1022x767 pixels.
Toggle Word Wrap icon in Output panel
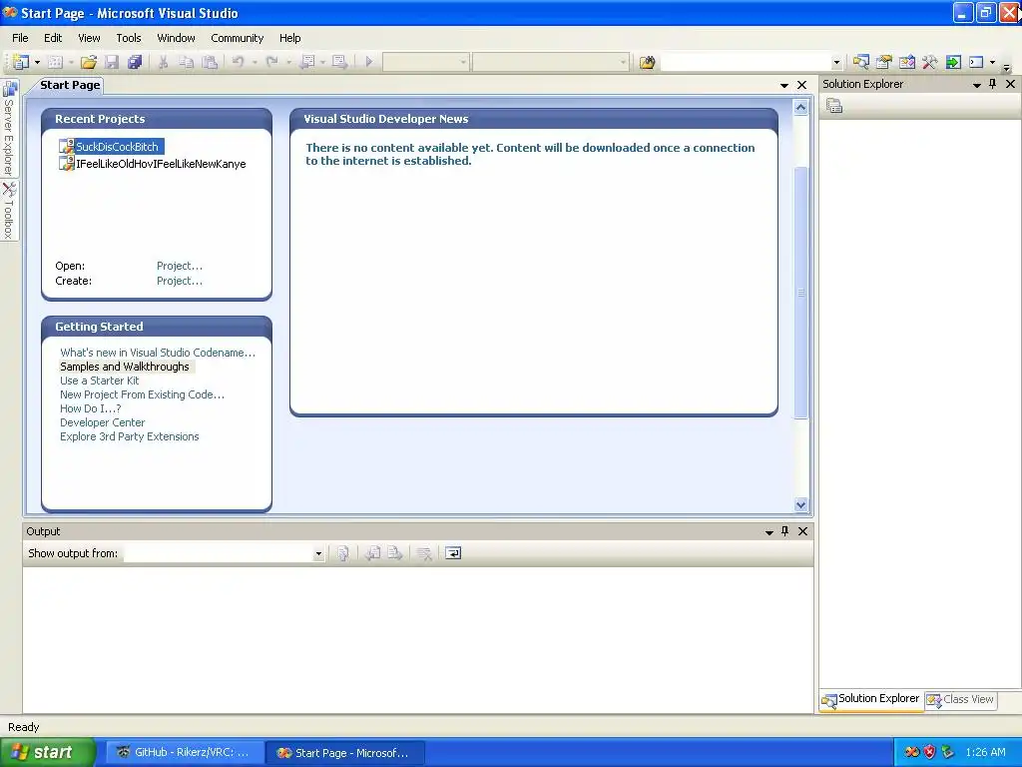[x=453, y=553]
